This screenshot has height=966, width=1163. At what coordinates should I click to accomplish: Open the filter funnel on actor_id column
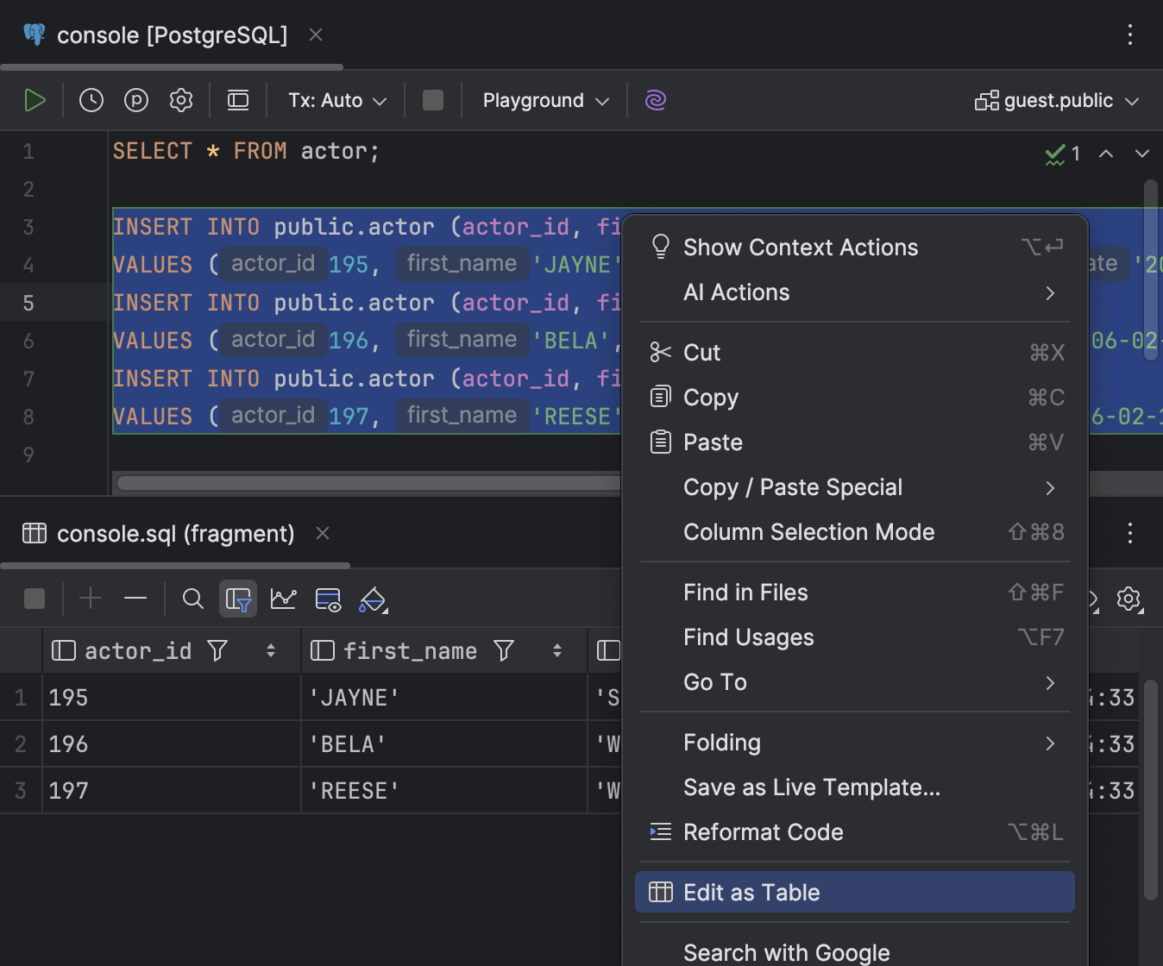(x=218, y=650)
